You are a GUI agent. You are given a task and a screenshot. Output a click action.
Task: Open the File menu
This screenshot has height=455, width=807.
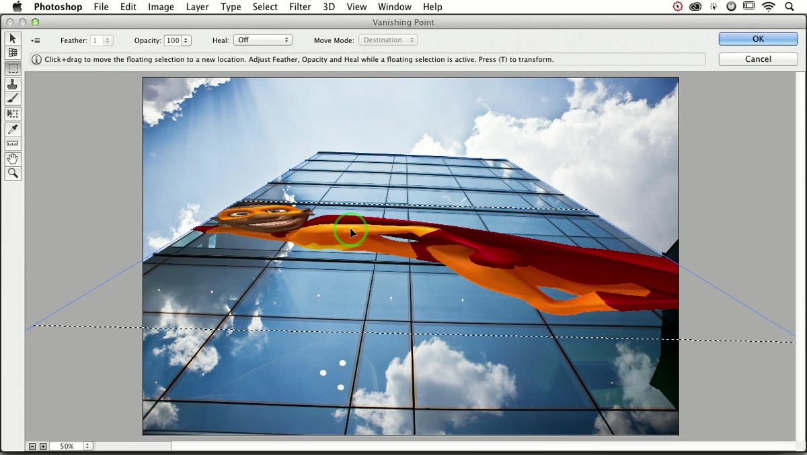101,7
